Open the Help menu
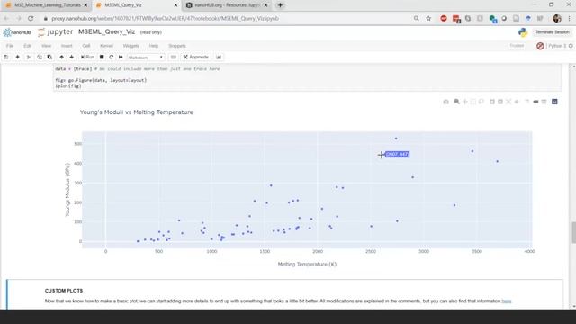The width and height of the screenshot is (576, 324). pos(154,46)
